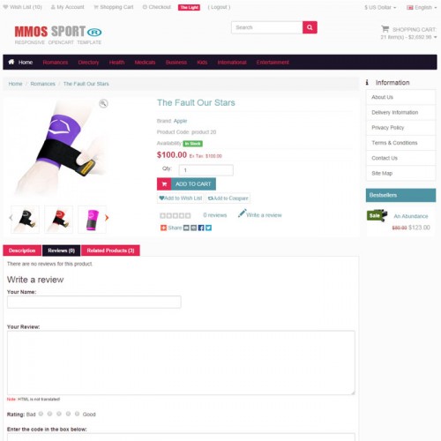Select the lowest Bad rating radio button

(x=41, y=414)
